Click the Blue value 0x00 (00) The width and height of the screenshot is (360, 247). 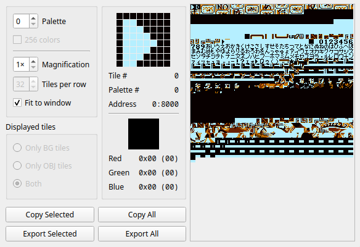(x=158, y=187)
